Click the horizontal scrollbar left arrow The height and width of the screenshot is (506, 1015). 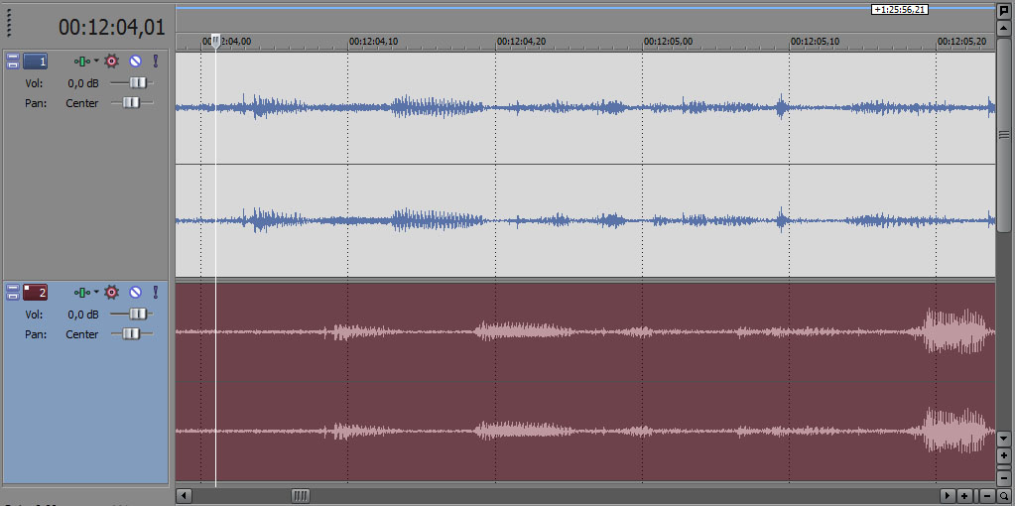point(184,496)
